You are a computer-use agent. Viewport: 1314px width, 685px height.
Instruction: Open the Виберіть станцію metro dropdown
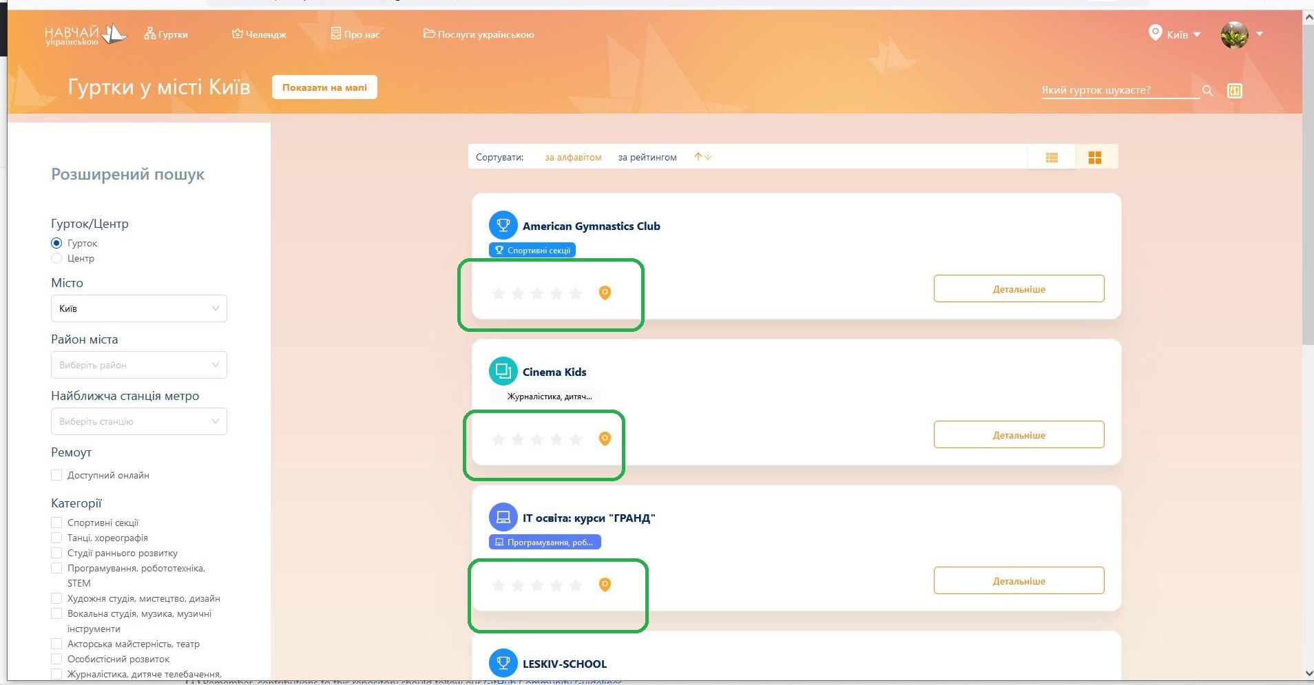(139, 421)
